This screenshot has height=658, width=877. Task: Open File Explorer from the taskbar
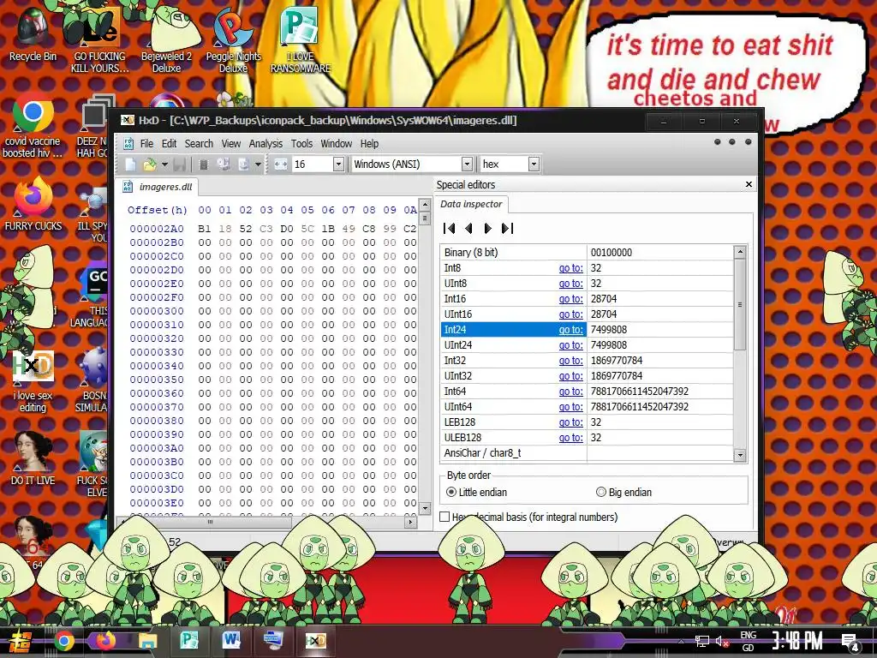click(147, 641)
